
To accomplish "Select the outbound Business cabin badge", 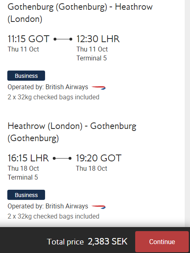I will [x=26, y=75].
